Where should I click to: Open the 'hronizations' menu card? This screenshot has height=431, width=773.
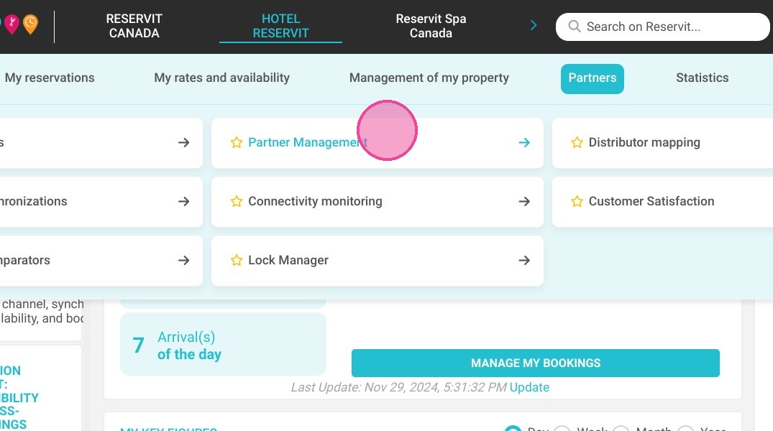101,201
